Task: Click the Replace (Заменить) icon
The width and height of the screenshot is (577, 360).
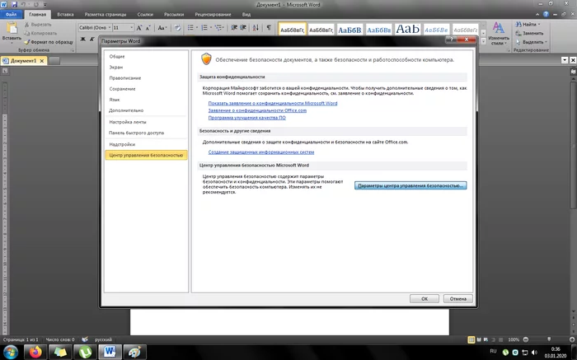Action: (518, 33)
